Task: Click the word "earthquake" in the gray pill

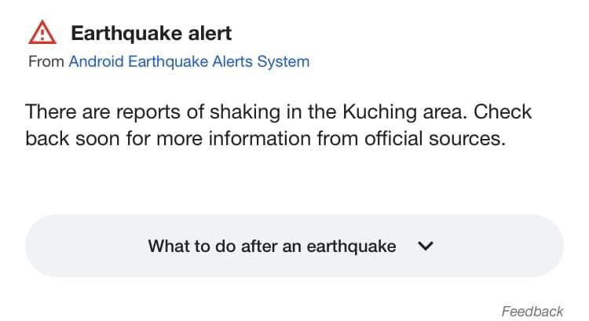Action: pyautogui.click(x=350, y=246)
